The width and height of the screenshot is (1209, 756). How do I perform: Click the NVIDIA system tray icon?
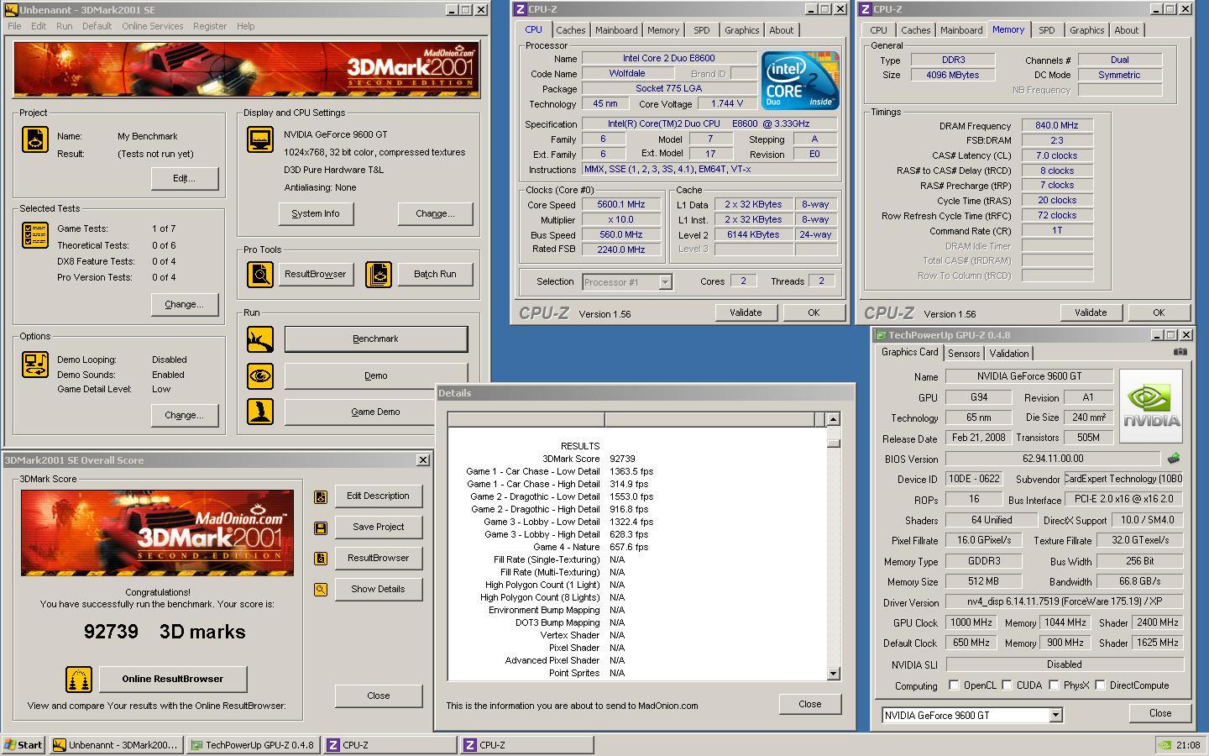[1165, 744]
